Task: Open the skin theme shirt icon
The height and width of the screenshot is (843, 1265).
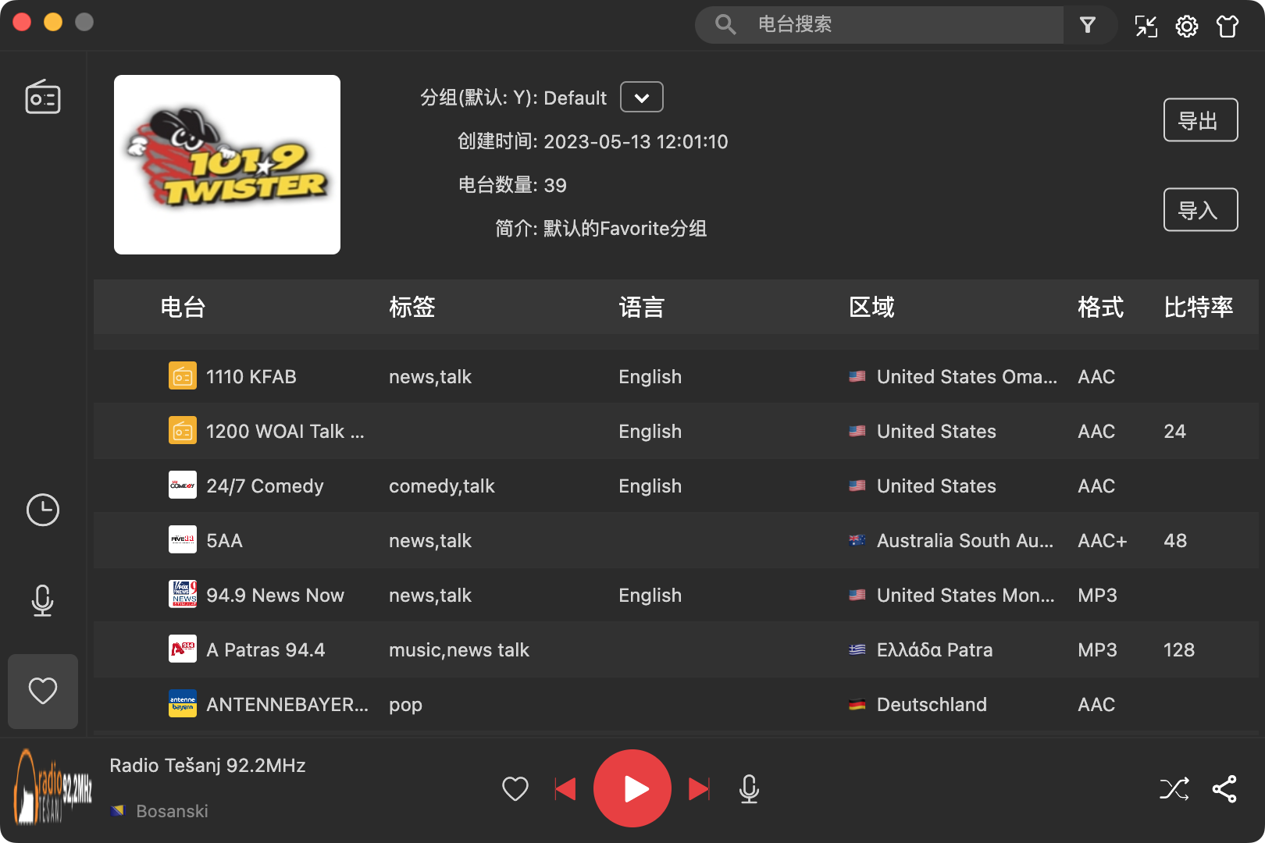Action: coord(1228,26)
